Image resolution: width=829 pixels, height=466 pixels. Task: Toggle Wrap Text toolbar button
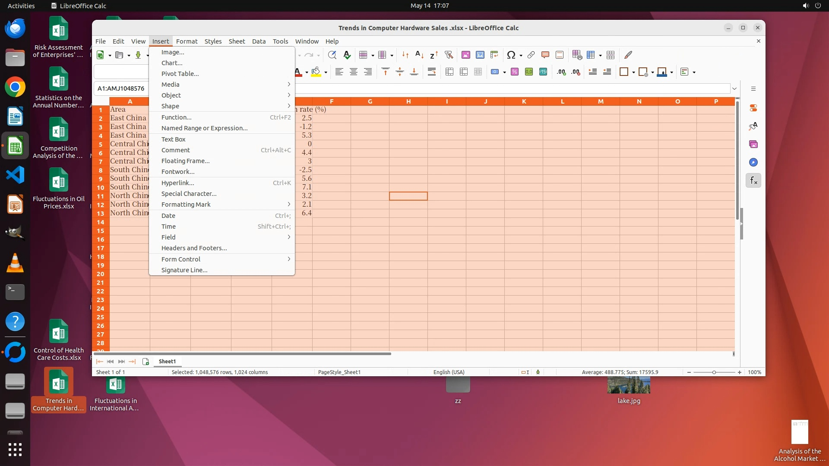[x=431, y=72]
